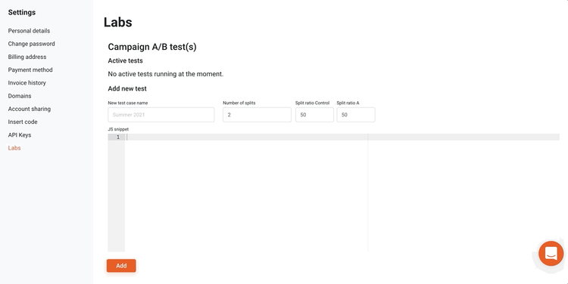Open Billing address settings
Image resolution: width=568 pixels, height=284 pixels.
click(x=27, y=57)
